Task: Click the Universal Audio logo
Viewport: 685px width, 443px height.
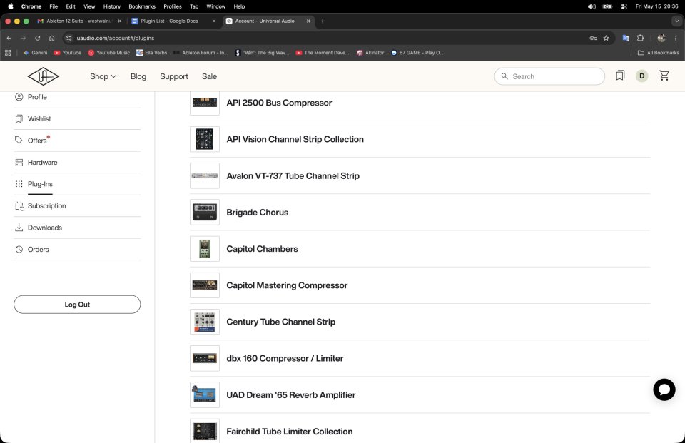Action: coord(44,76)
